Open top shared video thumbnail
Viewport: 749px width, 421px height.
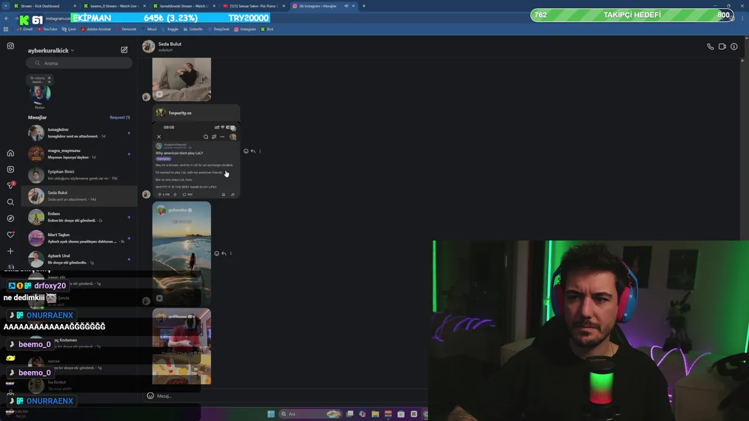point(181,79)
